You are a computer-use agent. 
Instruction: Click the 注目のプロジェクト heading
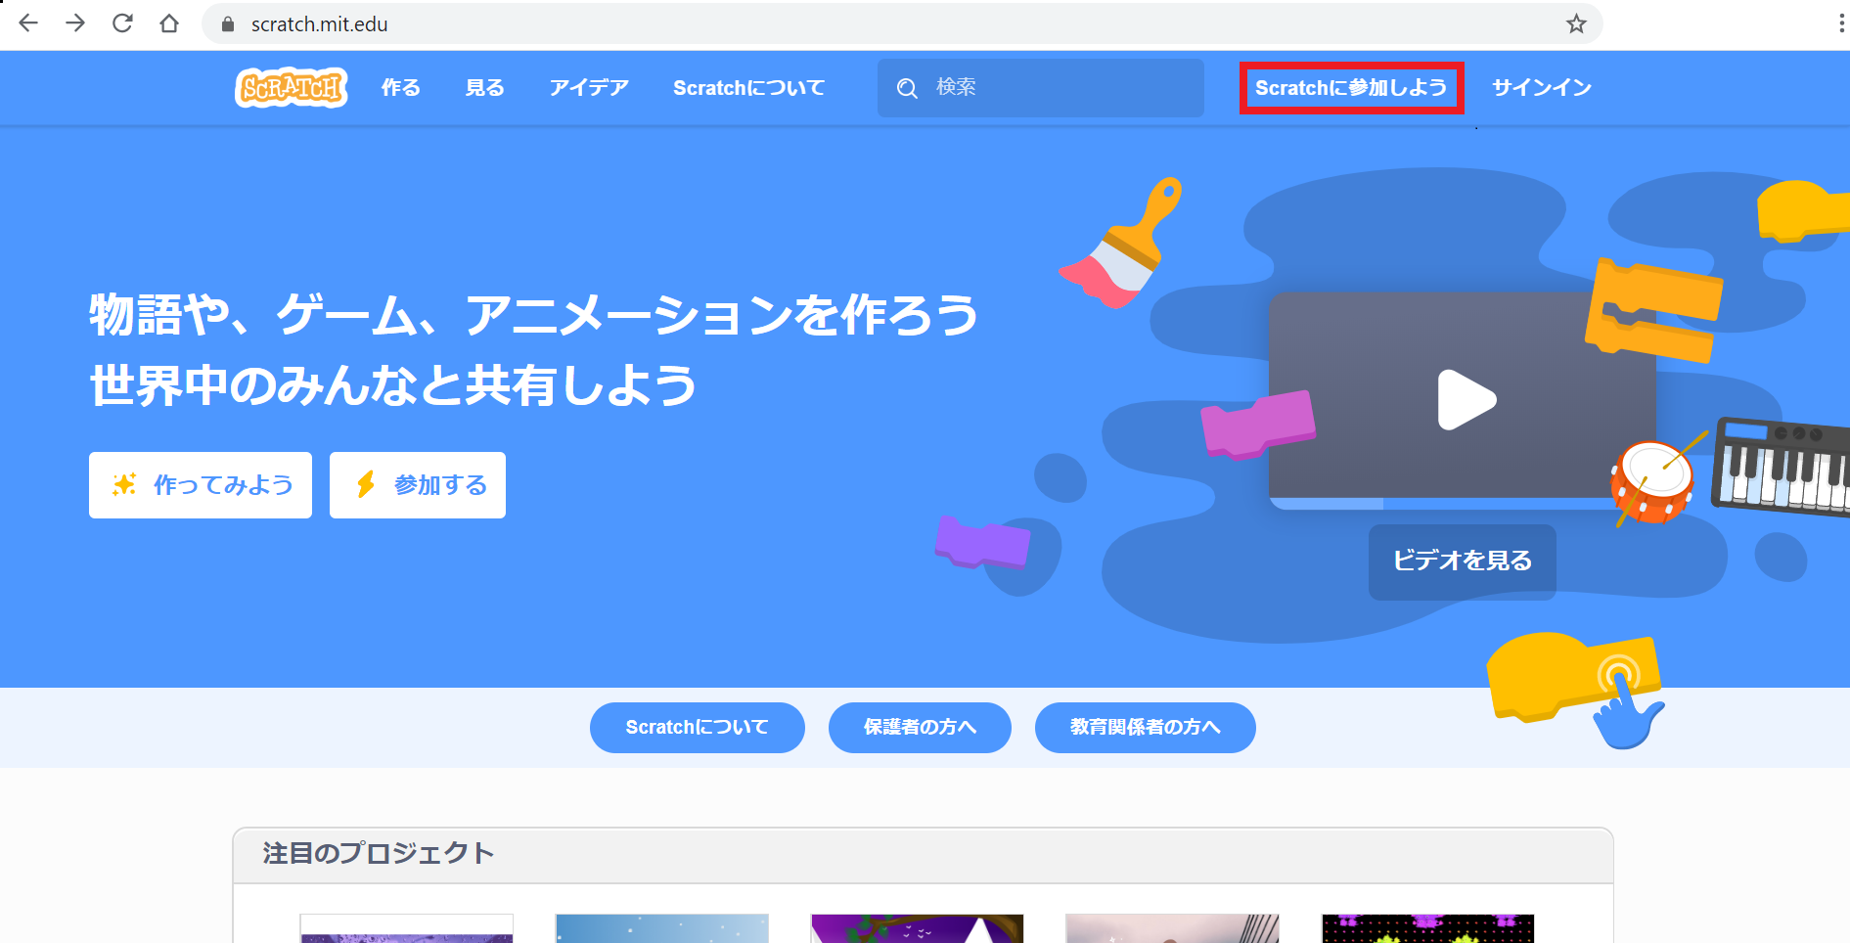coord(379,853)
